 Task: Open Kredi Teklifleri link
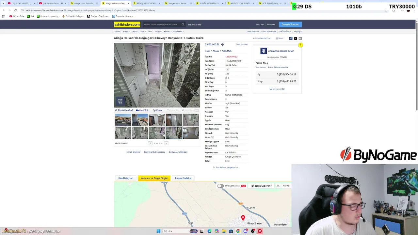tap(242, 44)
